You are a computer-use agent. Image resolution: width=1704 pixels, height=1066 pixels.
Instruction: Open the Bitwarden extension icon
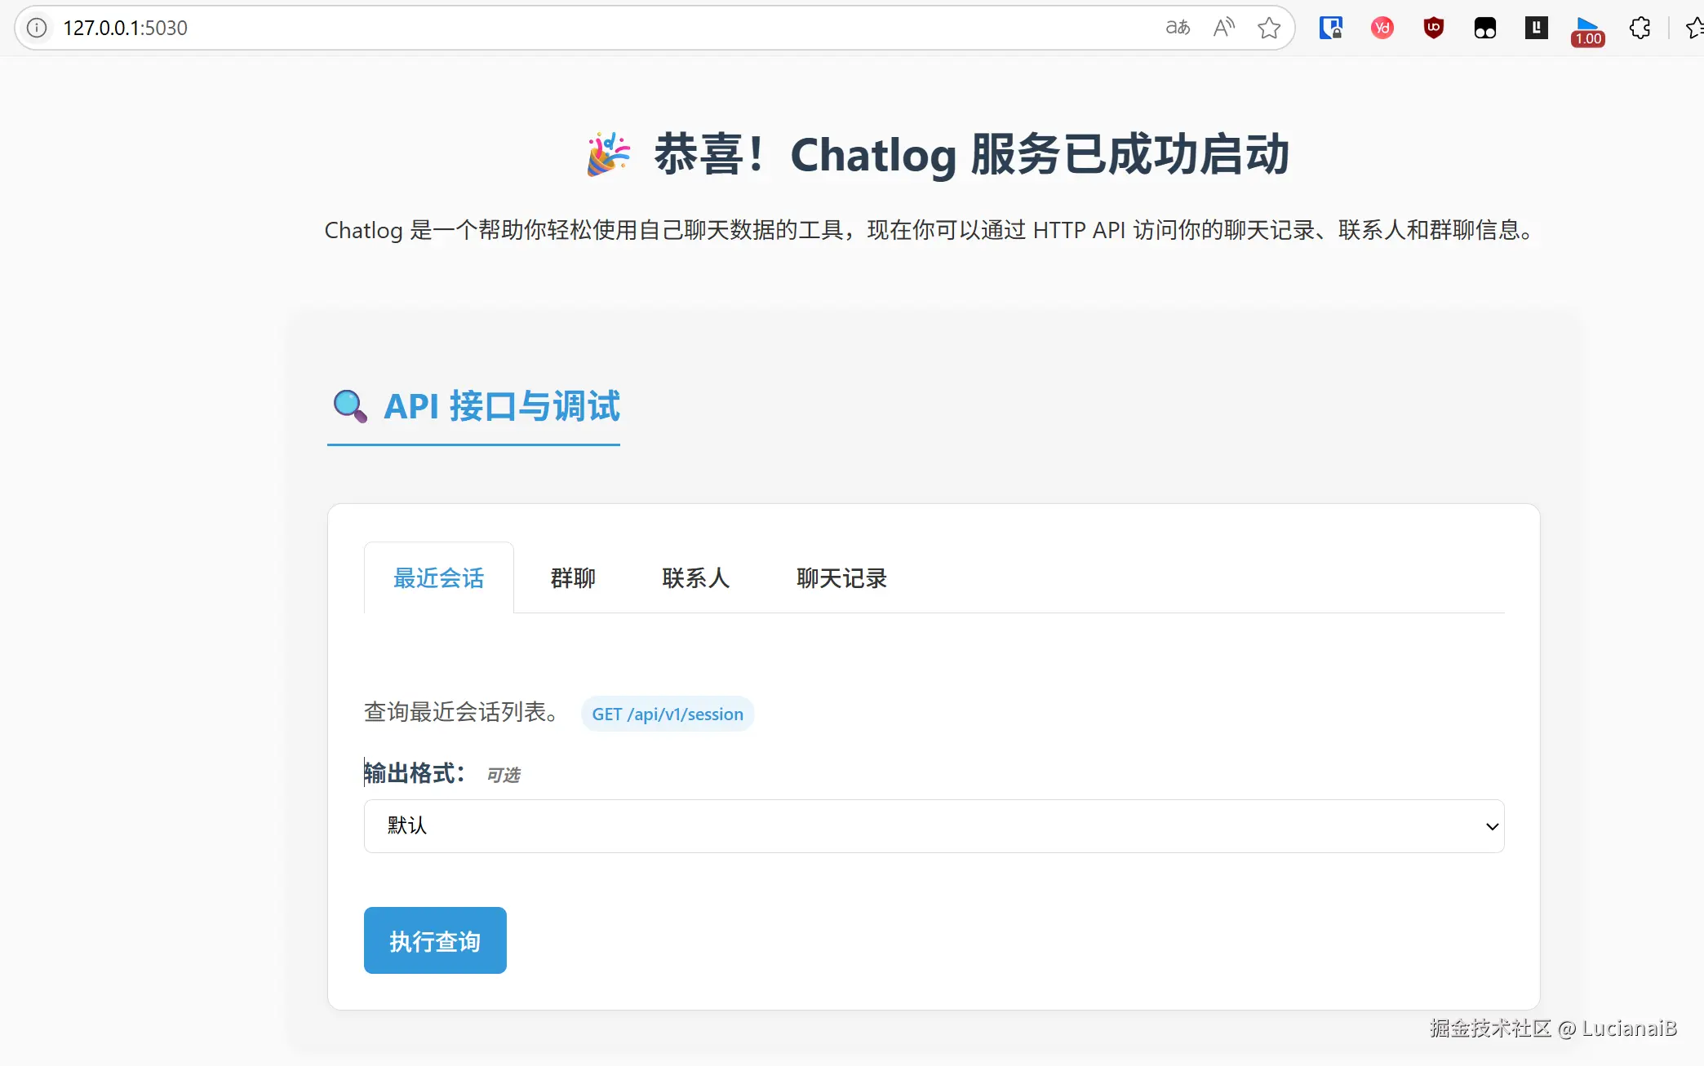click(1330, 28)
